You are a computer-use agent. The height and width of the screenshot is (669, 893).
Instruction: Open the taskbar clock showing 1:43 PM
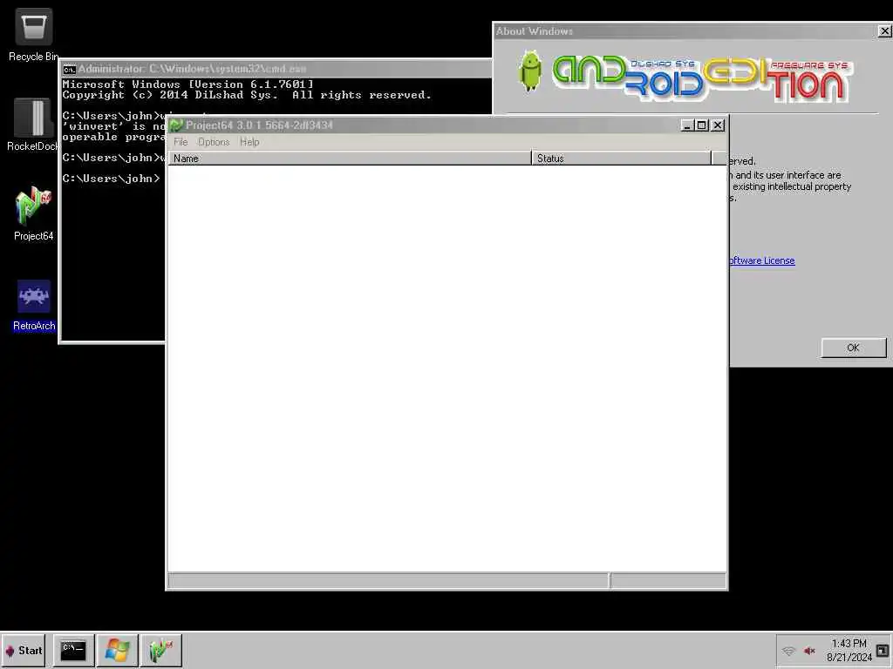(849, 650)
